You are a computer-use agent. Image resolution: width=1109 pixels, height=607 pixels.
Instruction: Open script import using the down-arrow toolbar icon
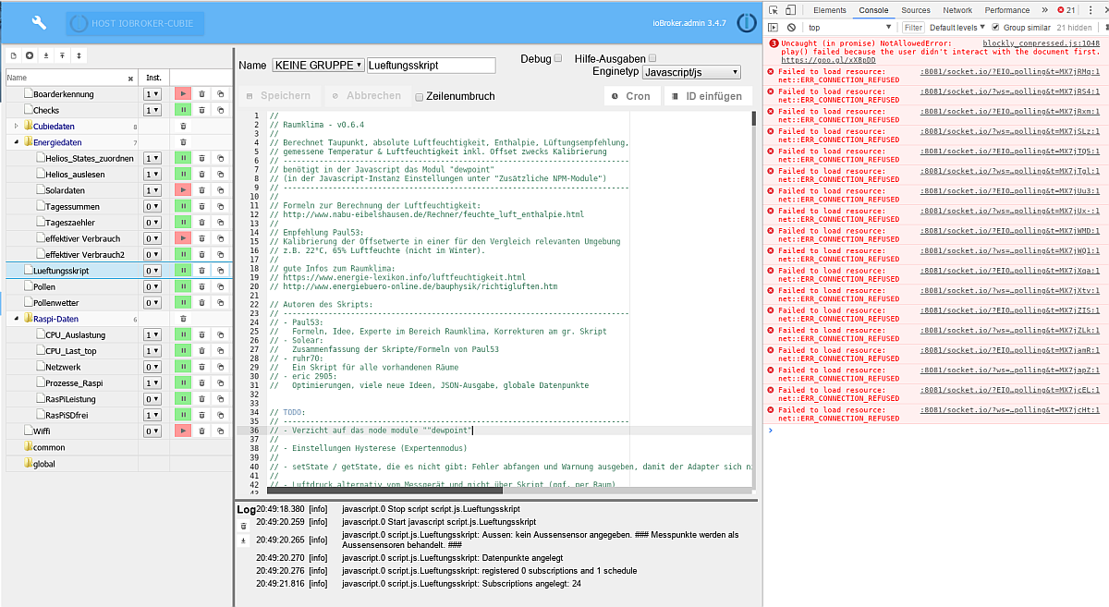[x=46, y=55]
